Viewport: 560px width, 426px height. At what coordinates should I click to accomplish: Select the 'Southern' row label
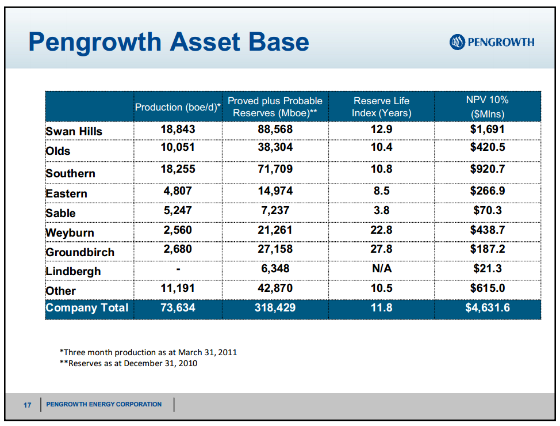pyautogui.click(x=71, y=173)
